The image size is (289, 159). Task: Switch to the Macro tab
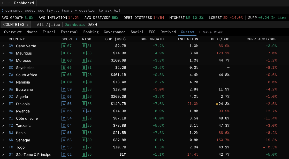click(x=32, y=32)
